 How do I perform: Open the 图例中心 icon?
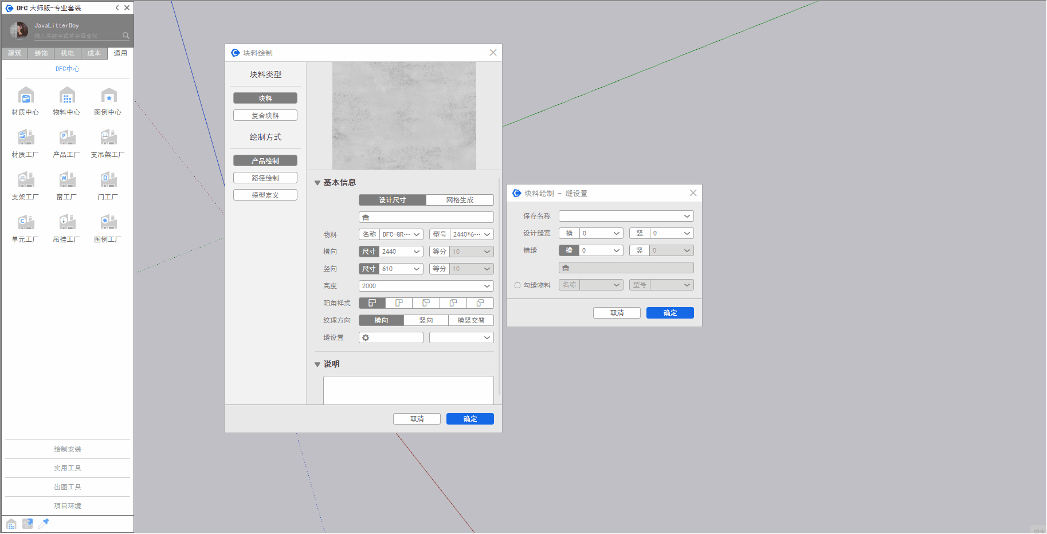pos(108,96)
